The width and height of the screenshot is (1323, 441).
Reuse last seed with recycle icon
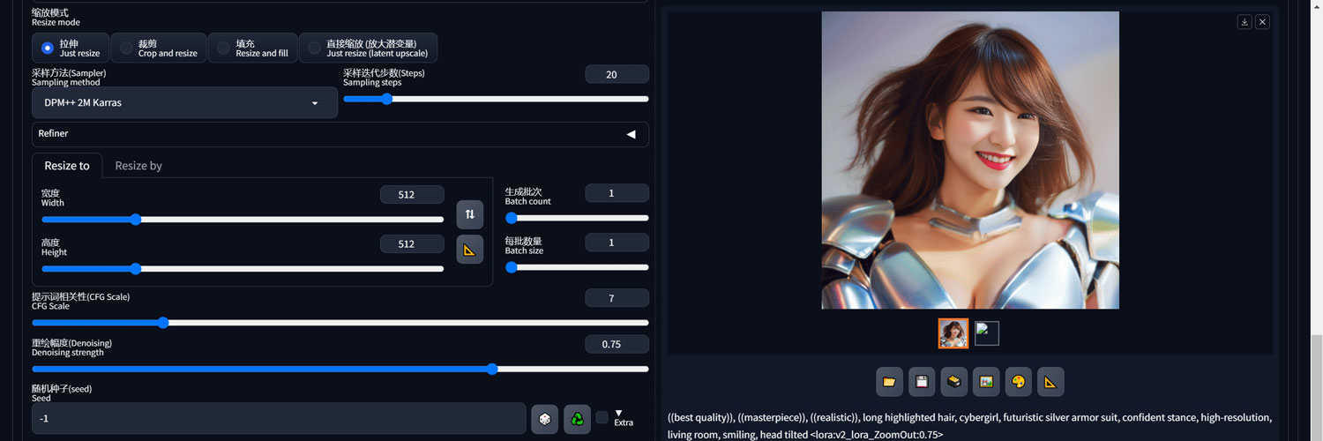[577, 419]
